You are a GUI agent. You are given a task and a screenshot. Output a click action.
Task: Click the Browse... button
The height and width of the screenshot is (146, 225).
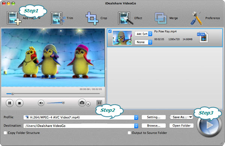click(154, 126)
